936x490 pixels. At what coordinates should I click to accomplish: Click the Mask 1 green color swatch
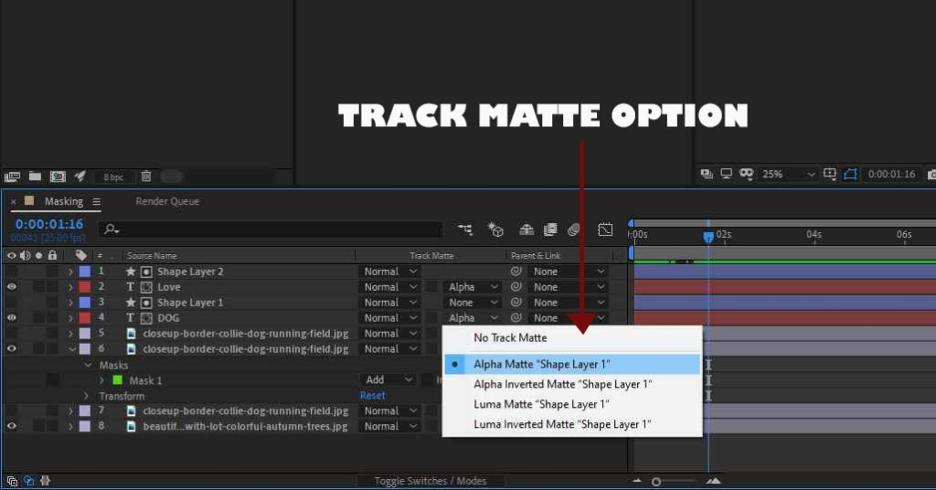(x=117, y=380)
